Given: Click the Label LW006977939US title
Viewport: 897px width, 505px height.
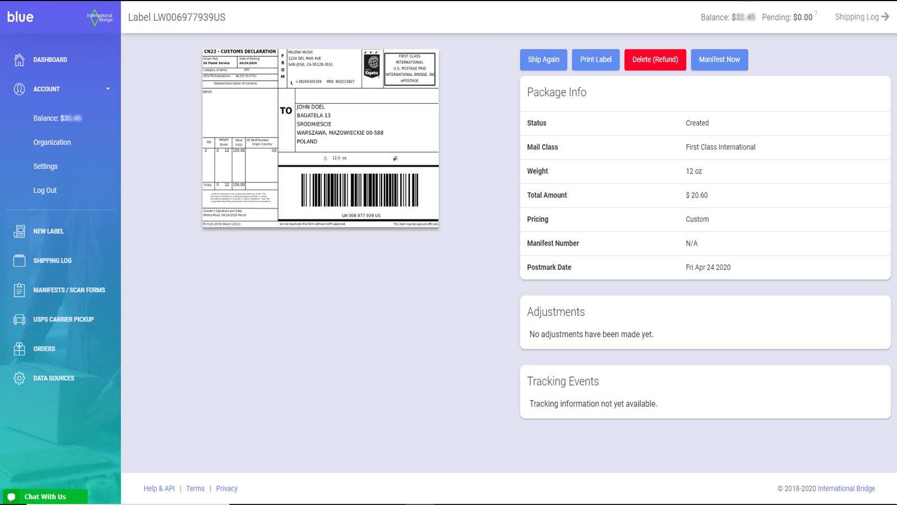Looking at the screenshot, I should click(x=177, y=17).
